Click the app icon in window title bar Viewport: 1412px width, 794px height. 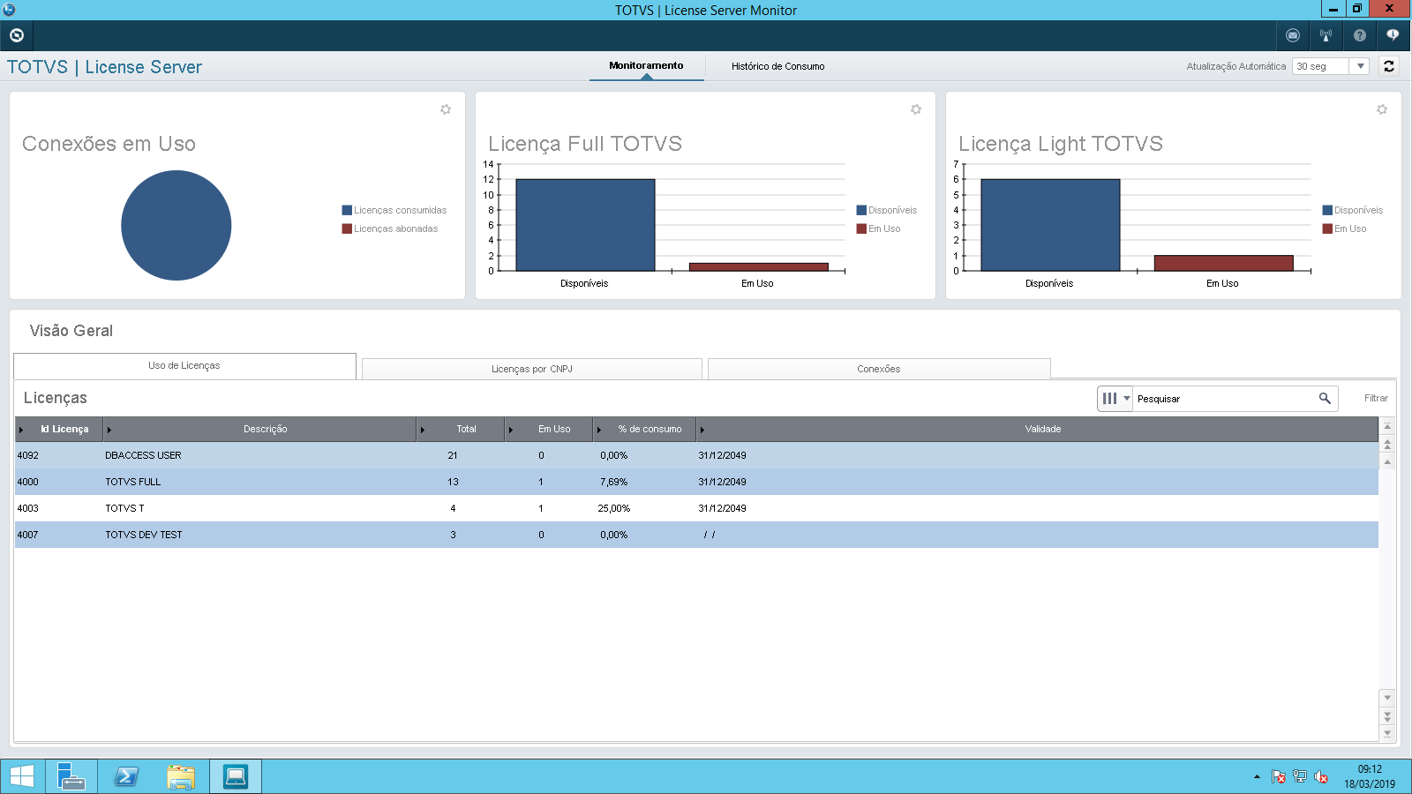click(9, 10)
